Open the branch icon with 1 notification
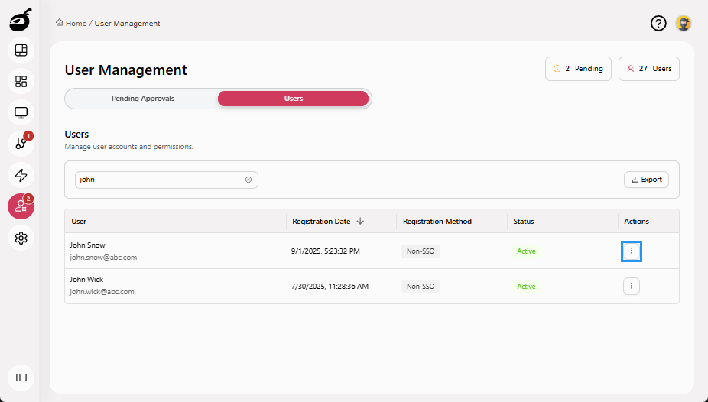This screenshot has width=708, height=402. coord(21,144)
